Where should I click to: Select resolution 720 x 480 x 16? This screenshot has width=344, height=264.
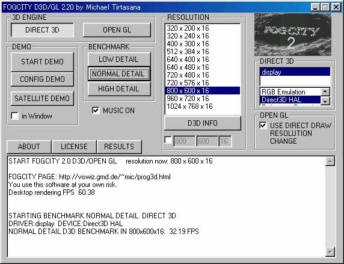coord(203,75)
